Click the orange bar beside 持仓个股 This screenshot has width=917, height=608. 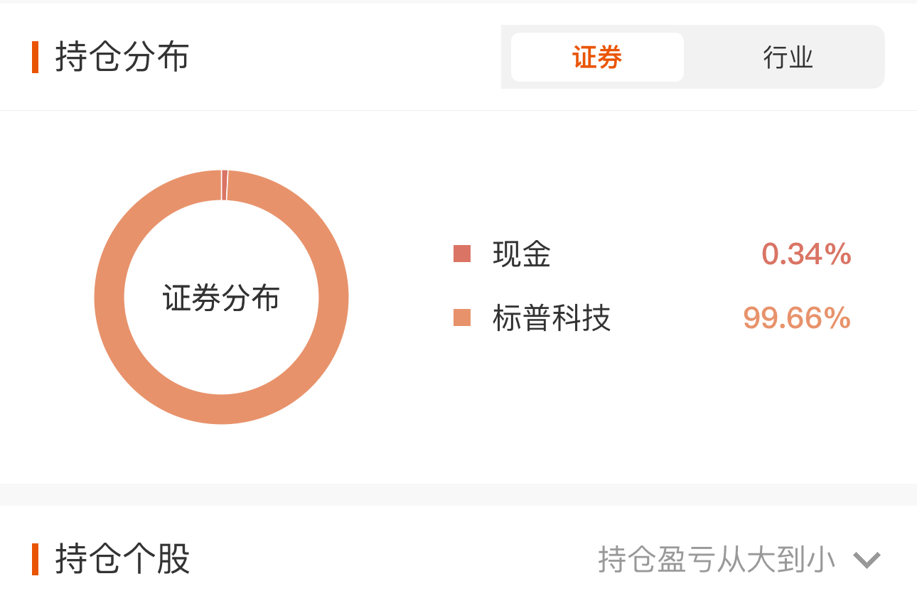point(35,559)
